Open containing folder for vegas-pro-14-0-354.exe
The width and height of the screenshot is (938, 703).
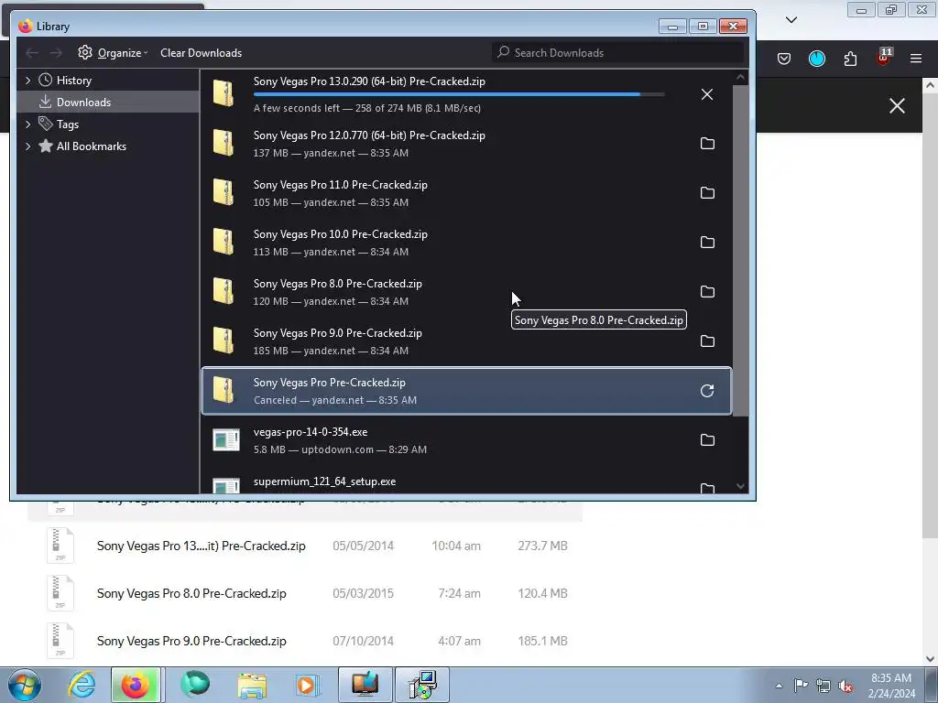[x=707, y=440]
